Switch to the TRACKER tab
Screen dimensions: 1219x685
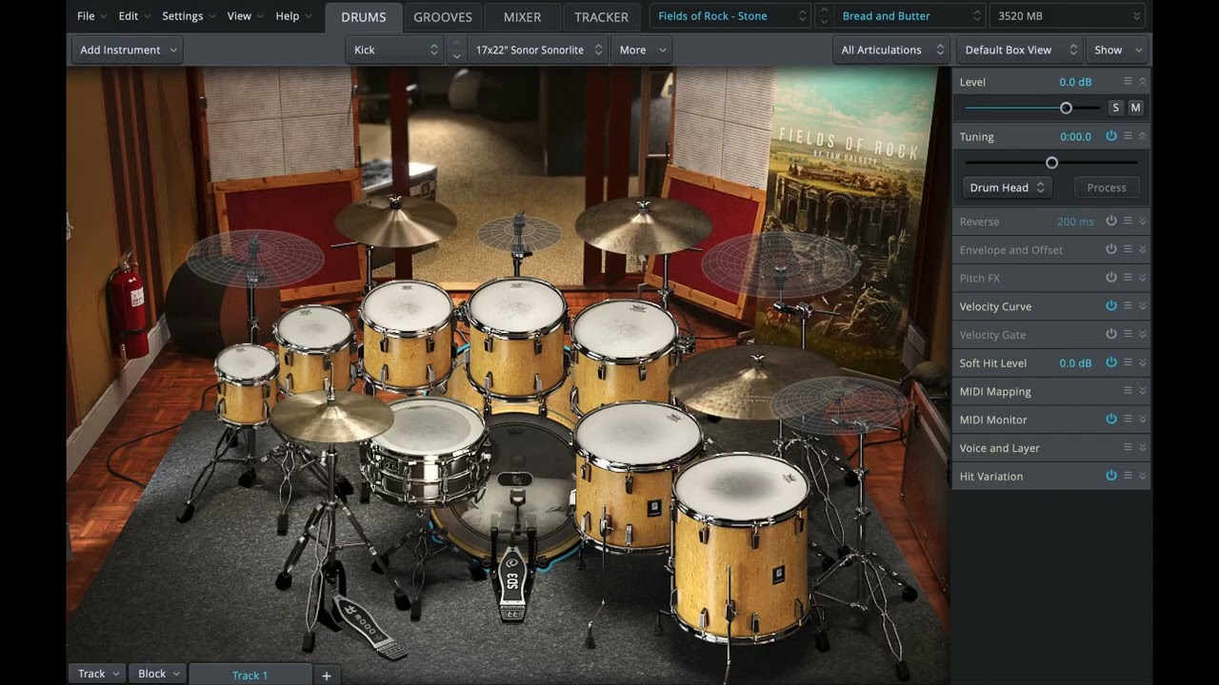[601, 17]
